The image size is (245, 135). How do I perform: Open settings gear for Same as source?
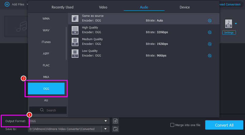point(209,21)
